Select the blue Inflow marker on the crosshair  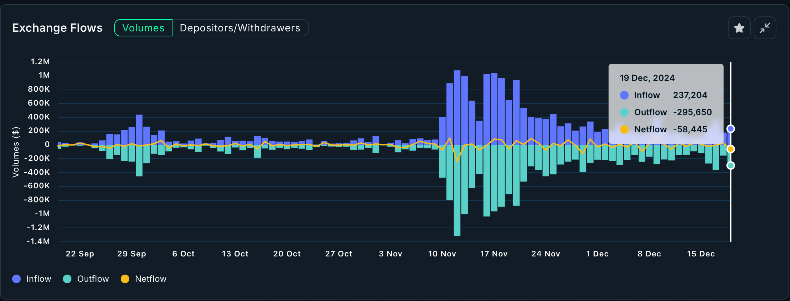731,129
